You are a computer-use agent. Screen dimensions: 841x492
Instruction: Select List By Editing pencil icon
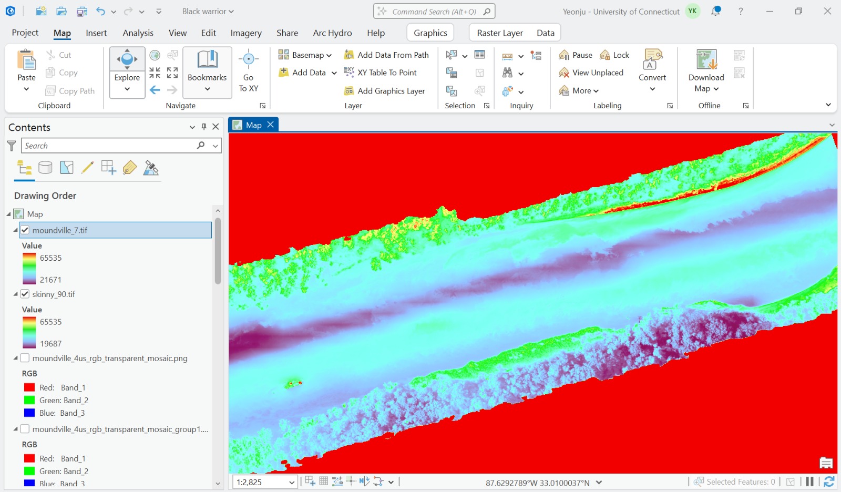88,168
